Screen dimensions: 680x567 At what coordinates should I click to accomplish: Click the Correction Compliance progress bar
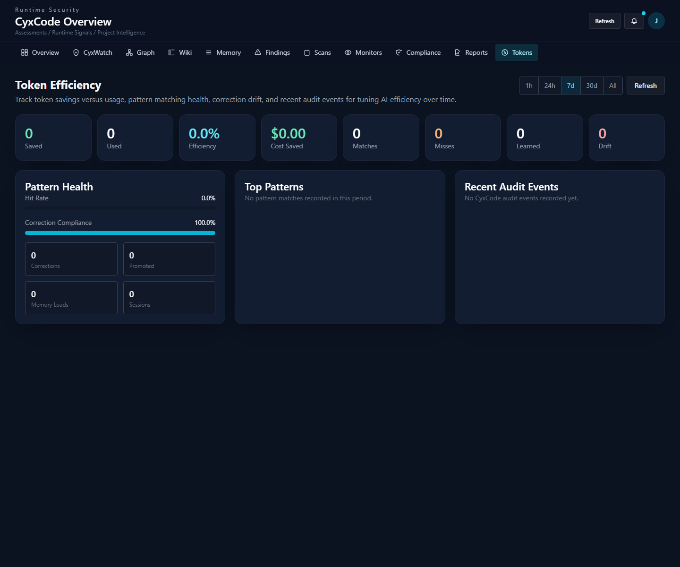pyautogui.click(x=120, y=233)
